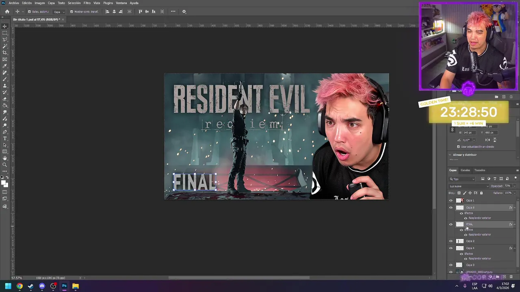520x292 pixels.
Task: Toggle Usar actualización en directo checkbox
Action: (x=459, y=147)
